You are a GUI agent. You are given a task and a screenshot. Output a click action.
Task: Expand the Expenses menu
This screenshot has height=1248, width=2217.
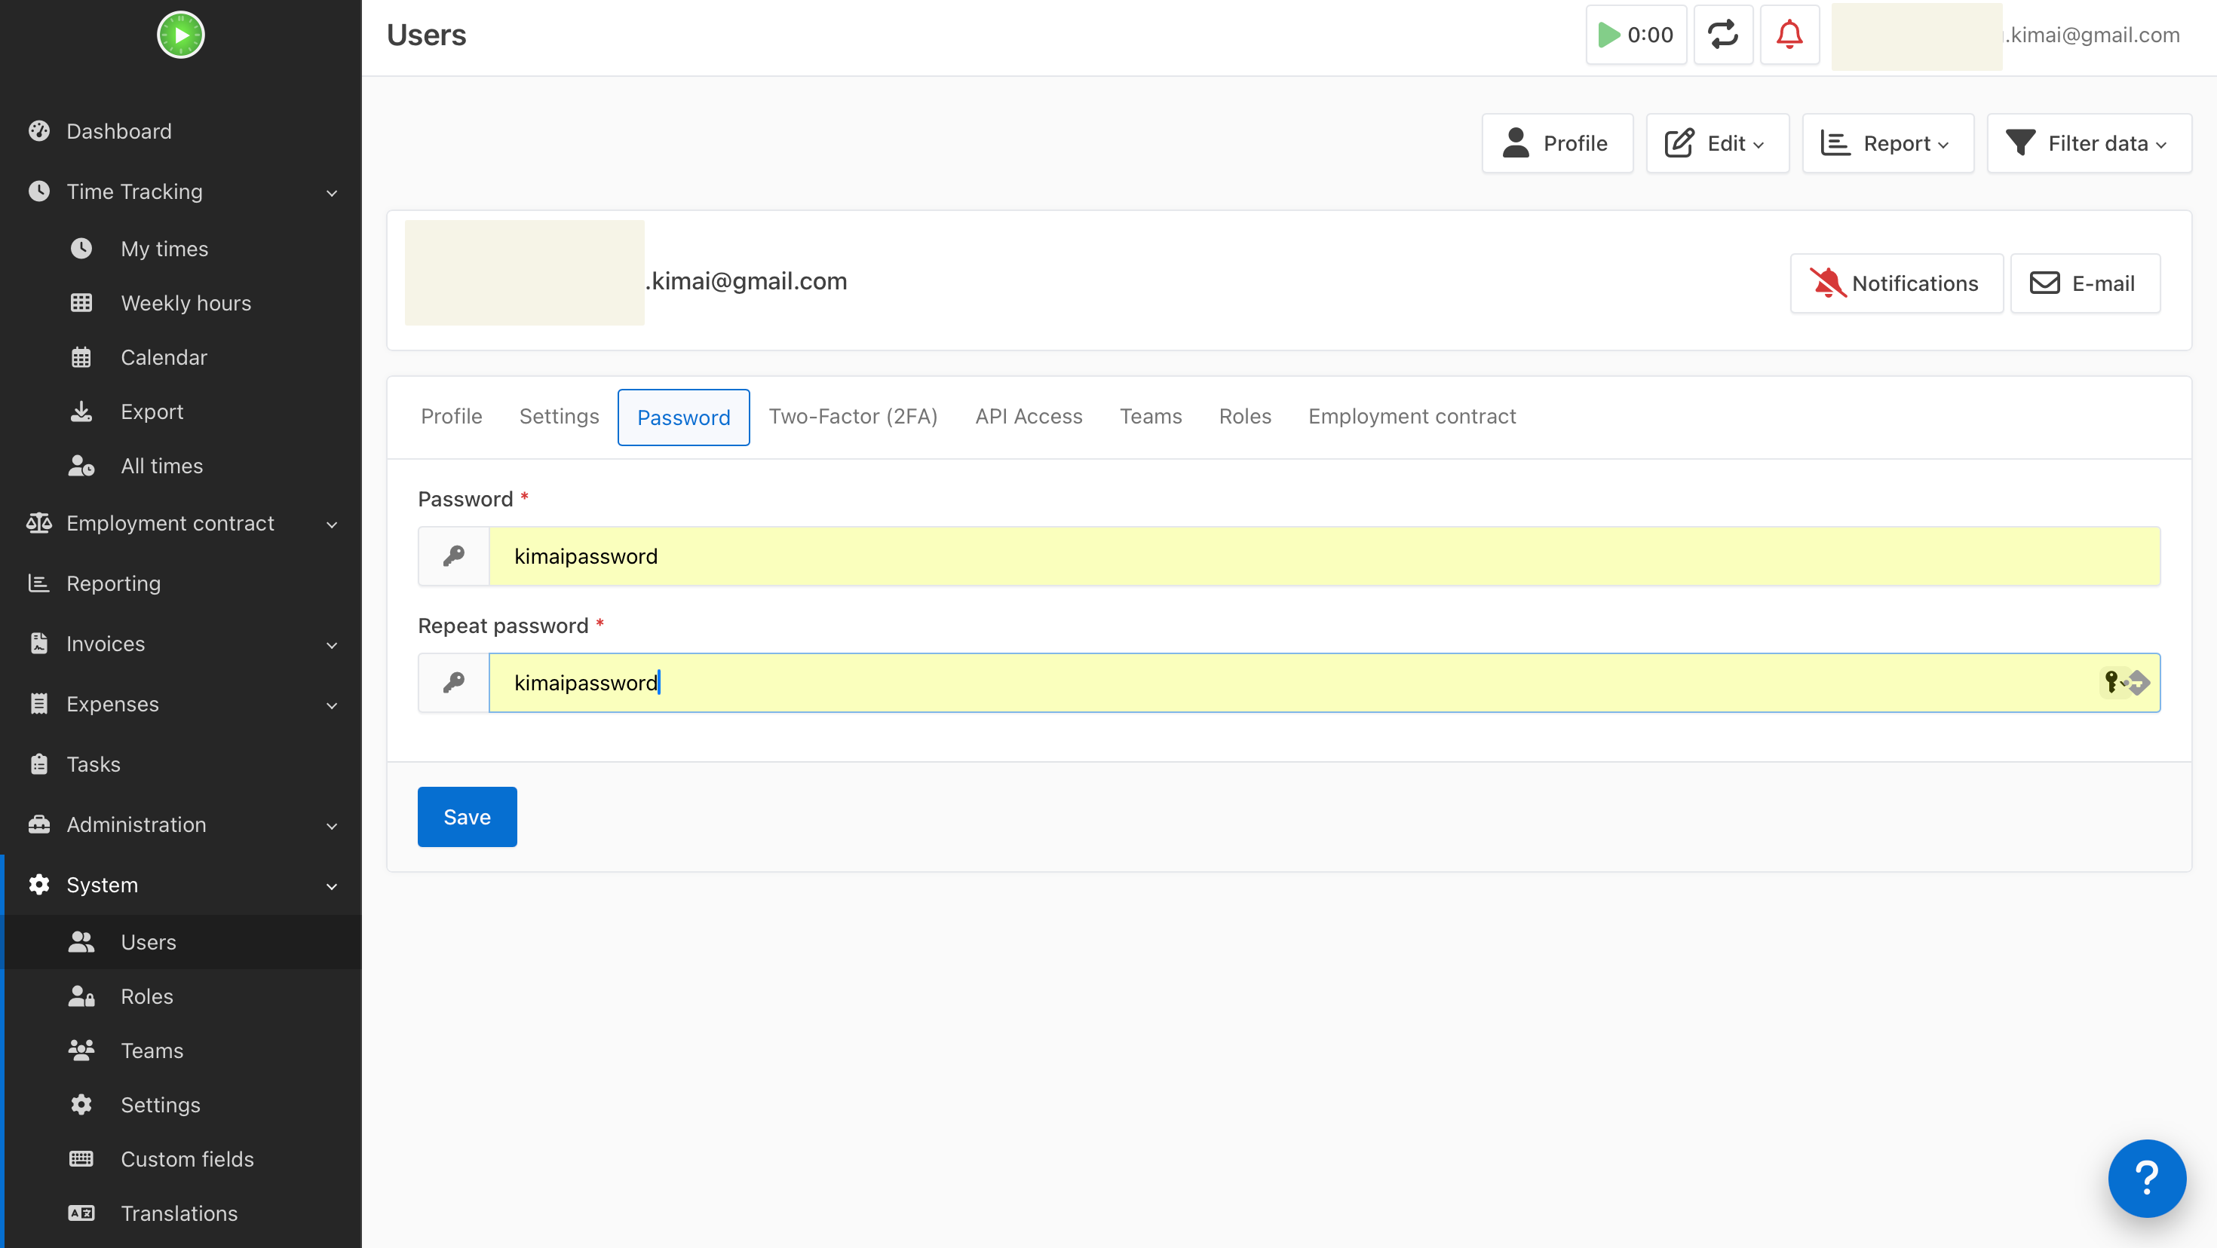[x=181, y=704]
